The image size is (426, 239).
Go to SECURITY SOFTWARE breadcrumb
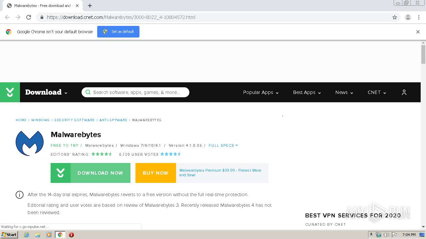pyautogui.click(x=75, y=120)
